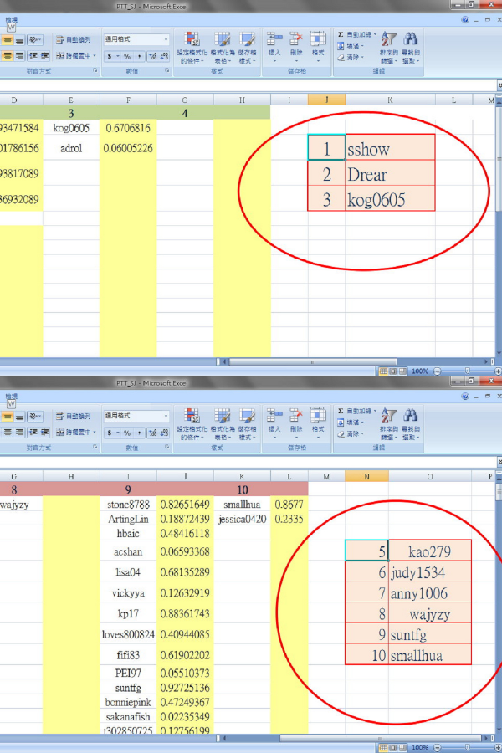This screenshot has height=753, width=502.
Task: Click 100% zoom level in the upper window
Action: [420, 371]
